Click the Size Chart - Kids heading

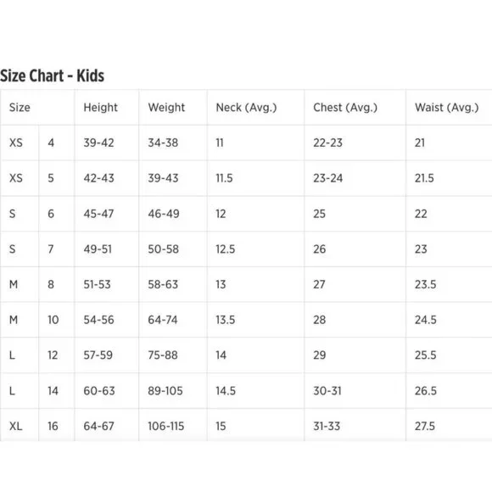(x=52, y=76)
